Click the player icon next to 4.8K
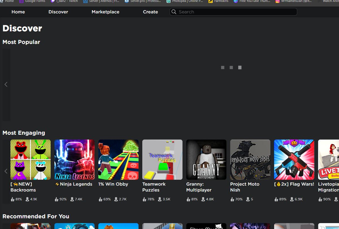The height and width of the screenshot is (229, 339). [x=203, y=199]
